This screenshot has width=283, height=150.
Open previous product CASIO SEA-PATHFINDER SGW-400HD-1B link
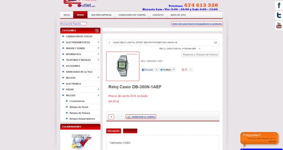[x=145, y=43]
